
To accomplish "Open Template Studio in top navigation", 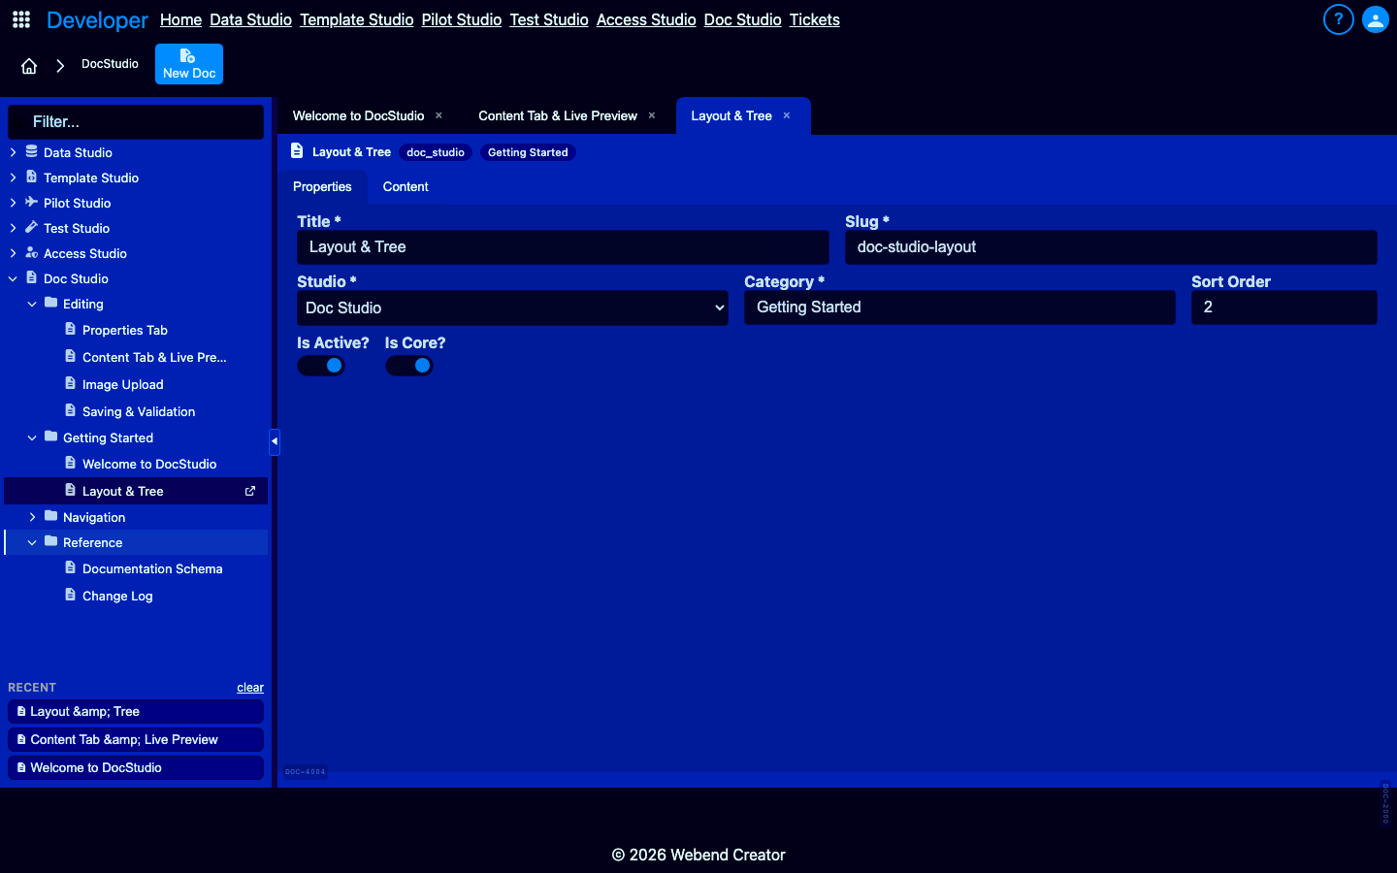I will click(x=356, y=19).
